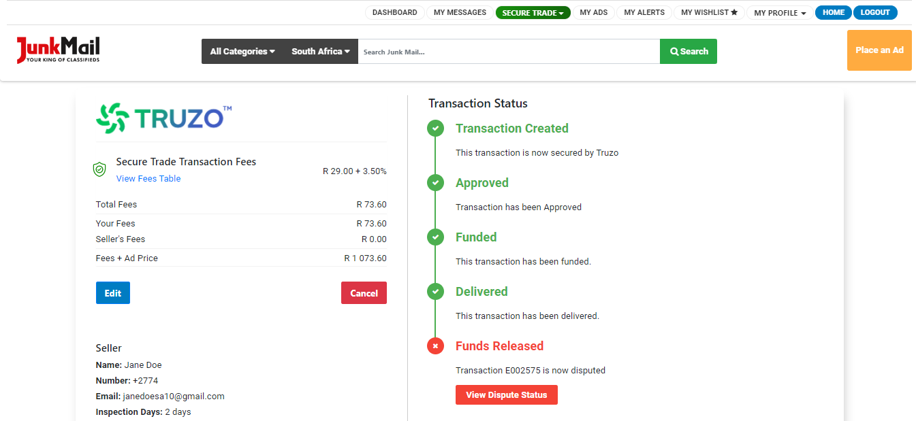The image size is (916, 421).
Task: Click the Edit button
Action: click(112, 292)
